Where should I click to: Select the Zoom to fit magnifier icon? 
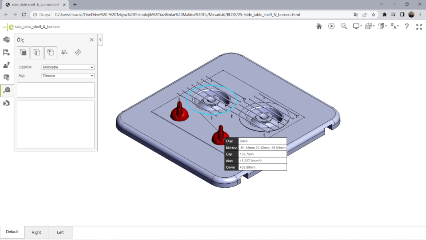(x=344, y=26)
